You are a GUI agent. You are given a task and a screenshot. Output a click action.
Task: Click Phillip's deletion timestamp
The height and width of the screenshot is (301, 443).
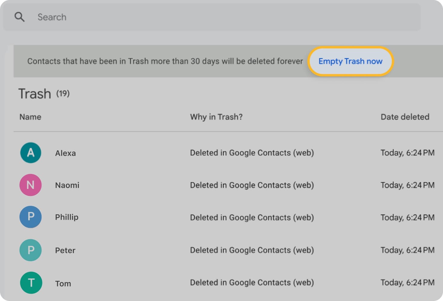click(x=407, y=217)
